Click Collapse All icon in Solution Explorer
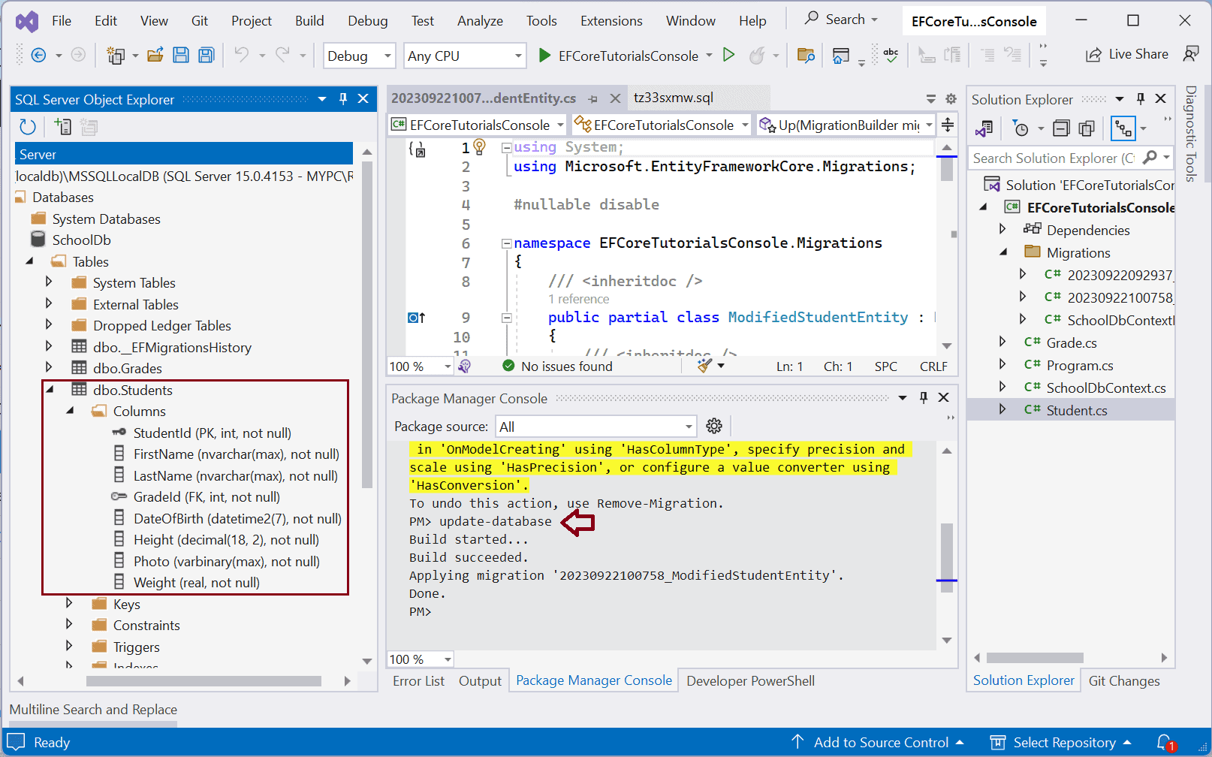Image resolution: width=1212 pixels, height=757 pixels. click(1061, 128)
